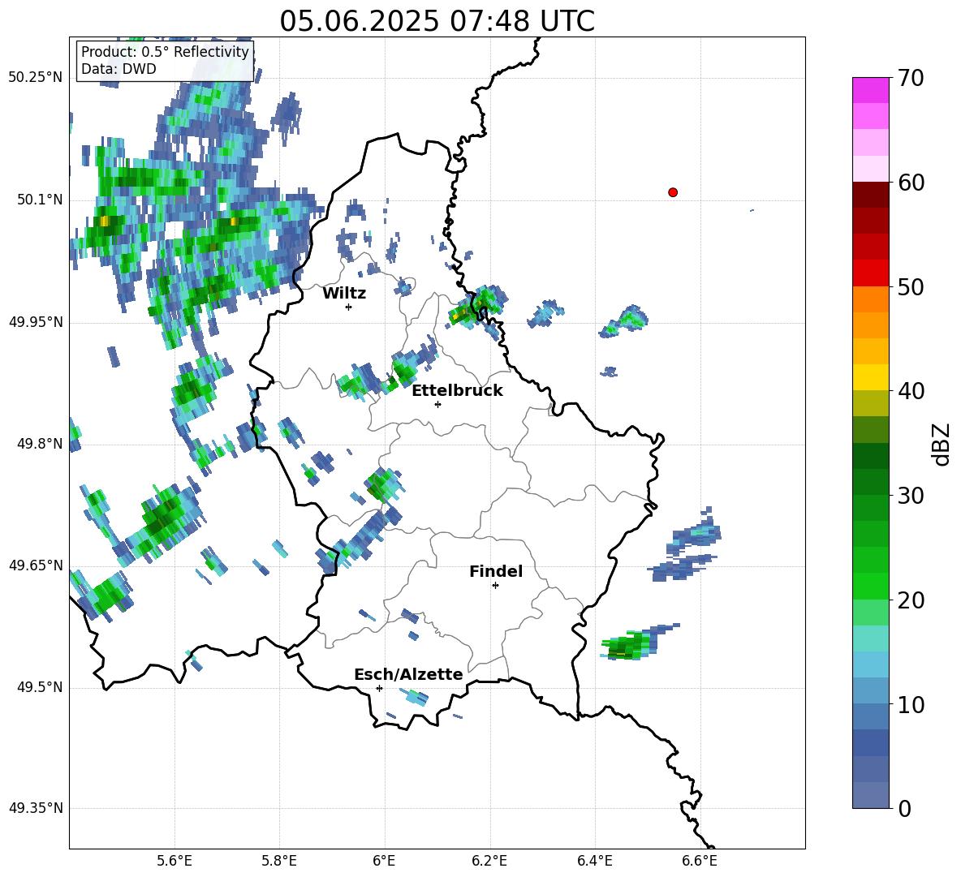Click the dark red colorbar segment below 60
This screenshot has height=877, width=961.
click(x=871, y=195)
